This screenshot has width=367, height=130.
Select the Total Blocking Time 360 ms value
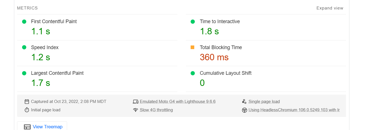(214, 57)
